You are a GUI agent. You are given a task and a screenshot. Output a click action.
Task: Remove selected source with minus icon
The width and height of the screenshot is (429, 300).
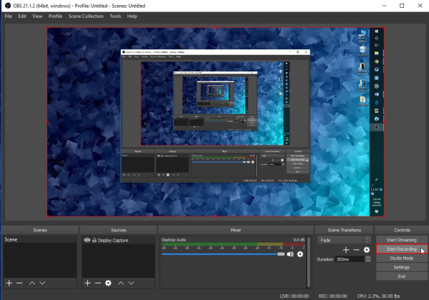[x=98, y=283]
